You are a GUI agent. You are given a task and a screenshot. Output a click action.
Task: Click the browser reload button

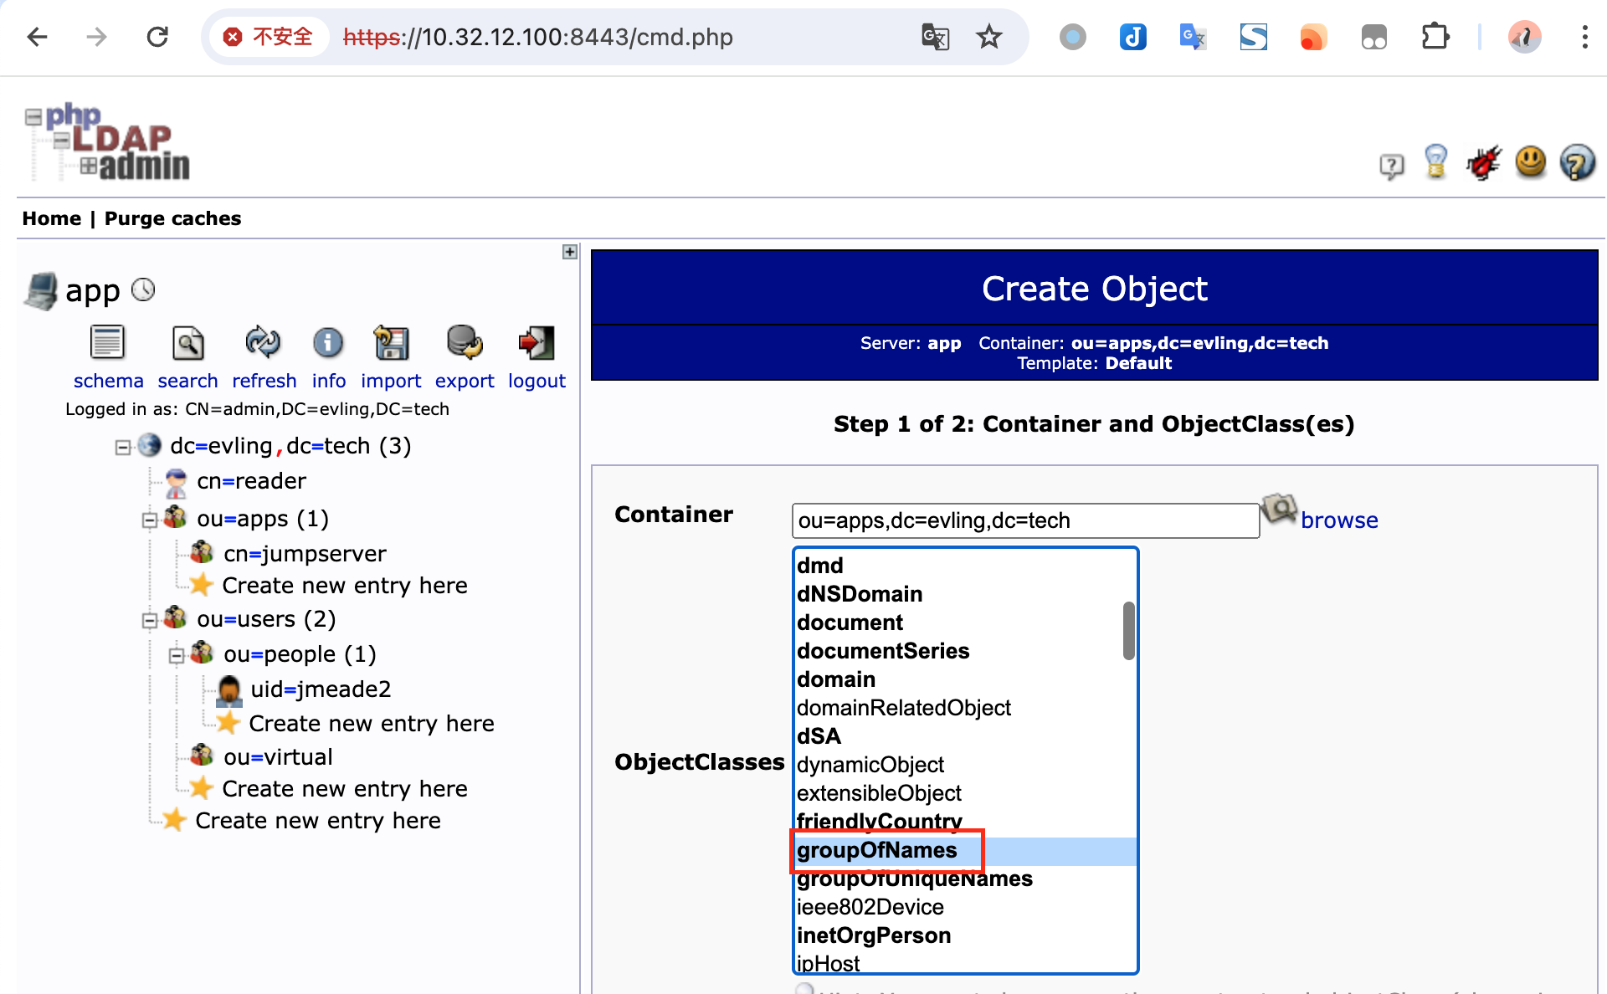[x=157, y=37]
